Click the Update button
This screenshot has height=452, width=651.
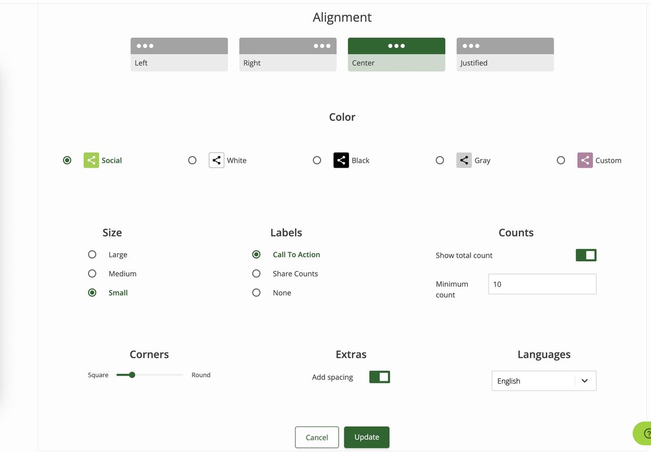(366, 437)
